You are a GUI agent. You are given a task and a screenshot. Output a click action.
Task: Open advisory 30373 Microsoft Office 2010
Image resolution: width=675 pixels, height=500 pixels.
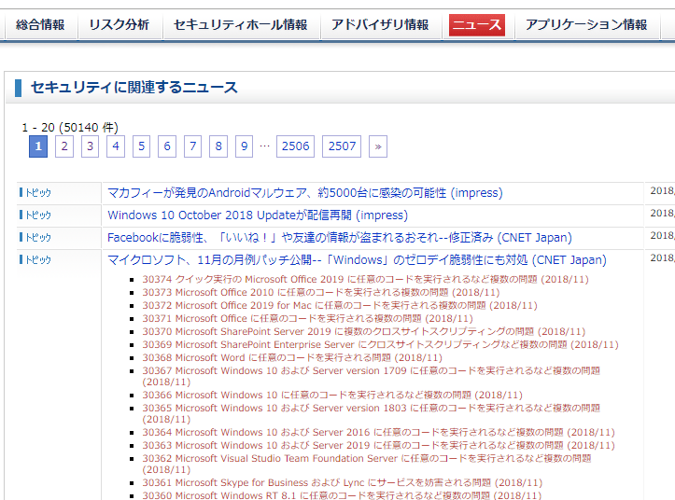click(x=321, y=293)
